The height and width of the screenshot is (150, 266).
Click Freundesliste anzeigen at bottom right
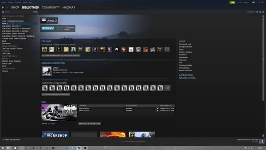tap(248, 140)
